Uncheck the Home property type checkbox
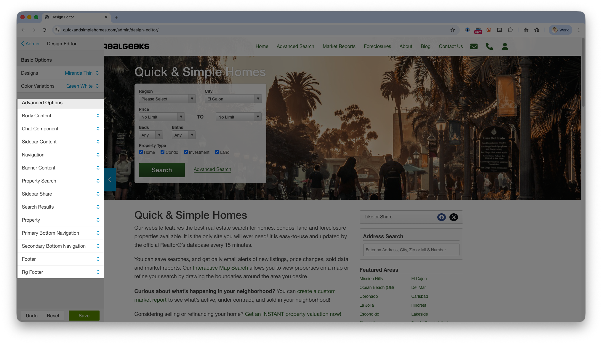The height and width of the screenshot is (344, 602). point(141,152)
